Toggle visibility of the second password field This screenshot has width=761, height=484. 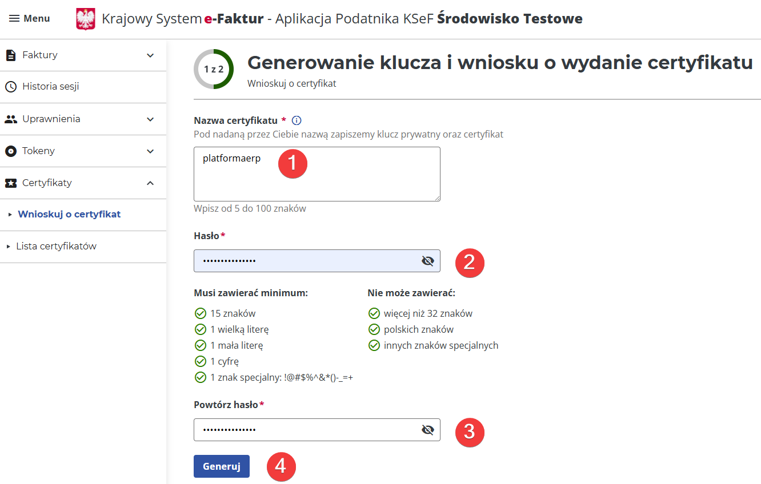[x=428, y=430]
